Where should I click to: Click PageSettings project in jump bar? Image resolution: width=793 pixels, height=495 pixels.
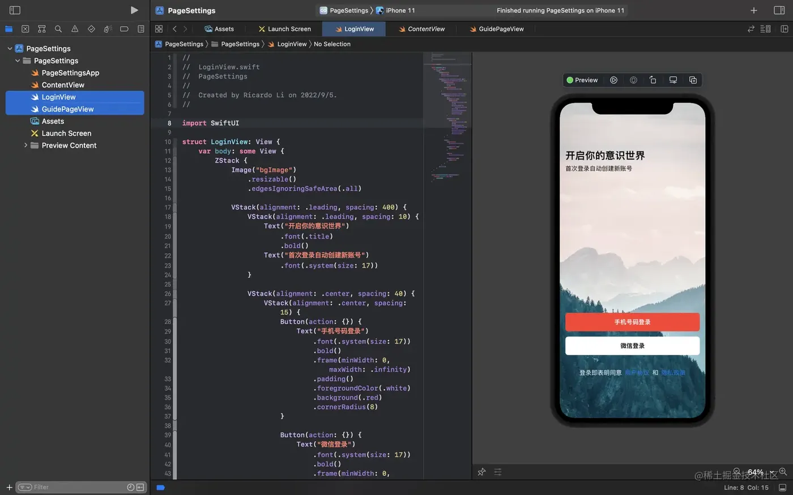coord(179,44)
